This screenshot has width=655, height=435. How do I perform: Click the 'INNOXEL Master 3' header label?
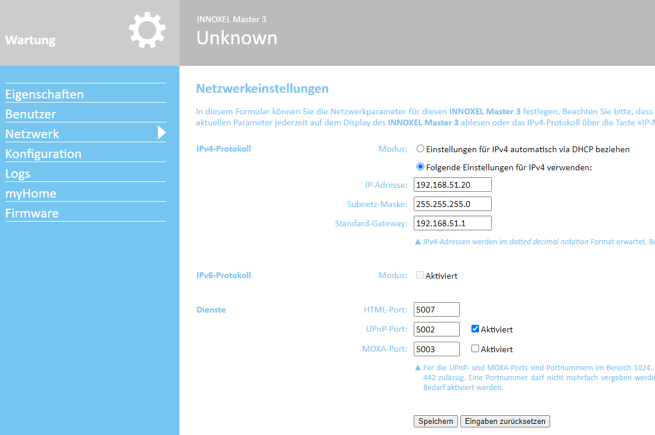coord(231,19)
